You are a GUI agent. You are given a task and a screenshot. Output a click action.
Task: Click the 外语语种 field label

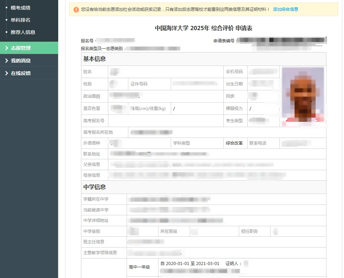point(92,143)
